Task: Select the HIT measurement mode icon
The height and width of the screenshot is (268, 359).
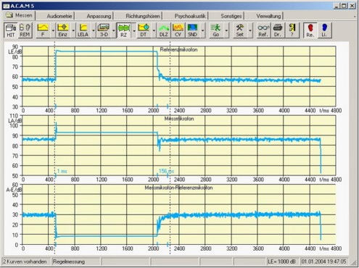Action: coord(11,30)
